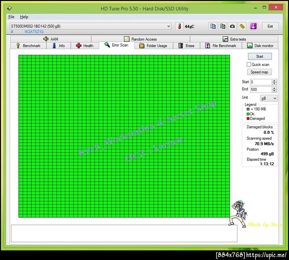Click the copy screenshot to clipboard icon
The image size is (289, 260).
[223, 26]
